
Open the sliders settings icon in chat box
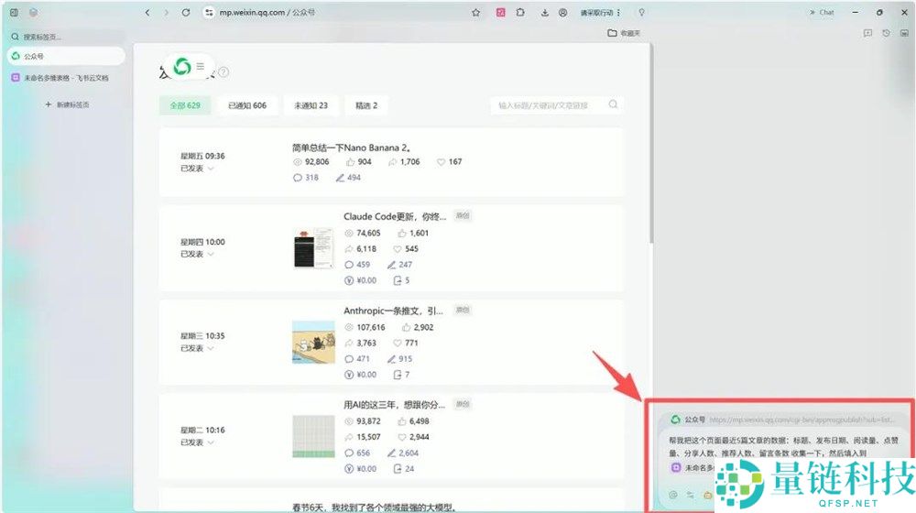click(x=690, y=495)
